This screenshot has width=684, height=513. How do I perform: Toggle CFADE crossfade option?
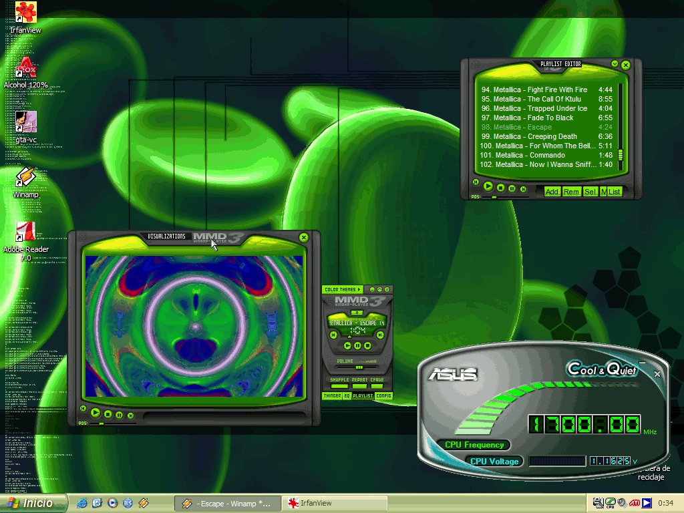(377, 385)
